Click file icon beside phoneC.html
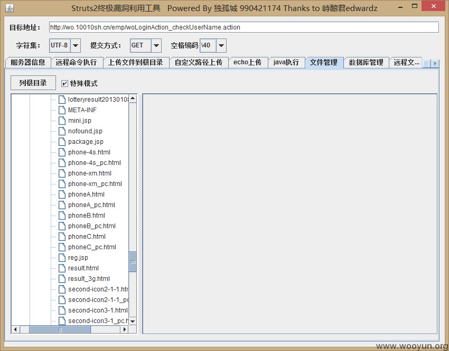Viewport: 449px width, 351px height. pos(62,237)
